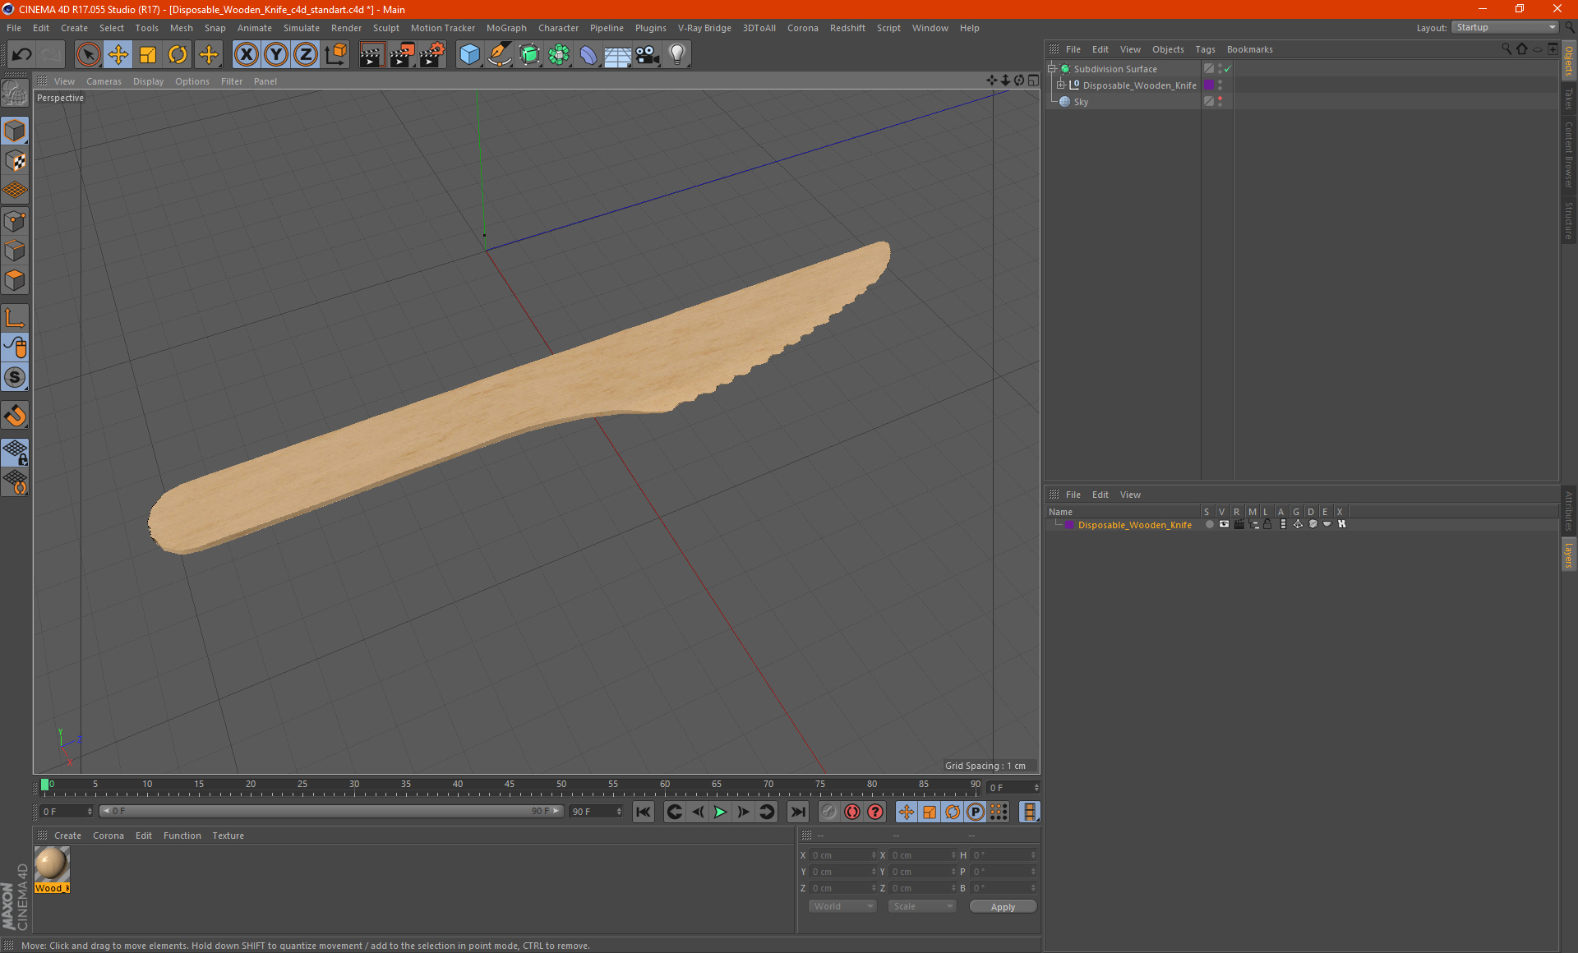Open Object Manager Tags menu
The height and width of the screenshot is (953, 1578).
[1205, 49]
